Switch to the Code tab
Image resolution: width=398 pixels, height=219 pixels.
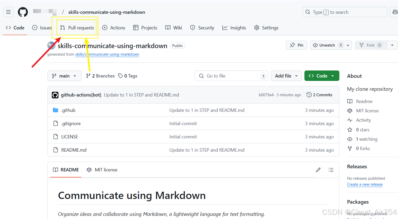15,28
